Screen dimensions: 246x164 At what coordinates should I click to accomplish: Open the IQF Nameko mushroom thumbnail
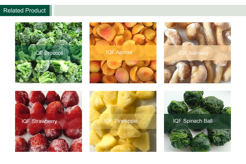[x=197, y=52]
